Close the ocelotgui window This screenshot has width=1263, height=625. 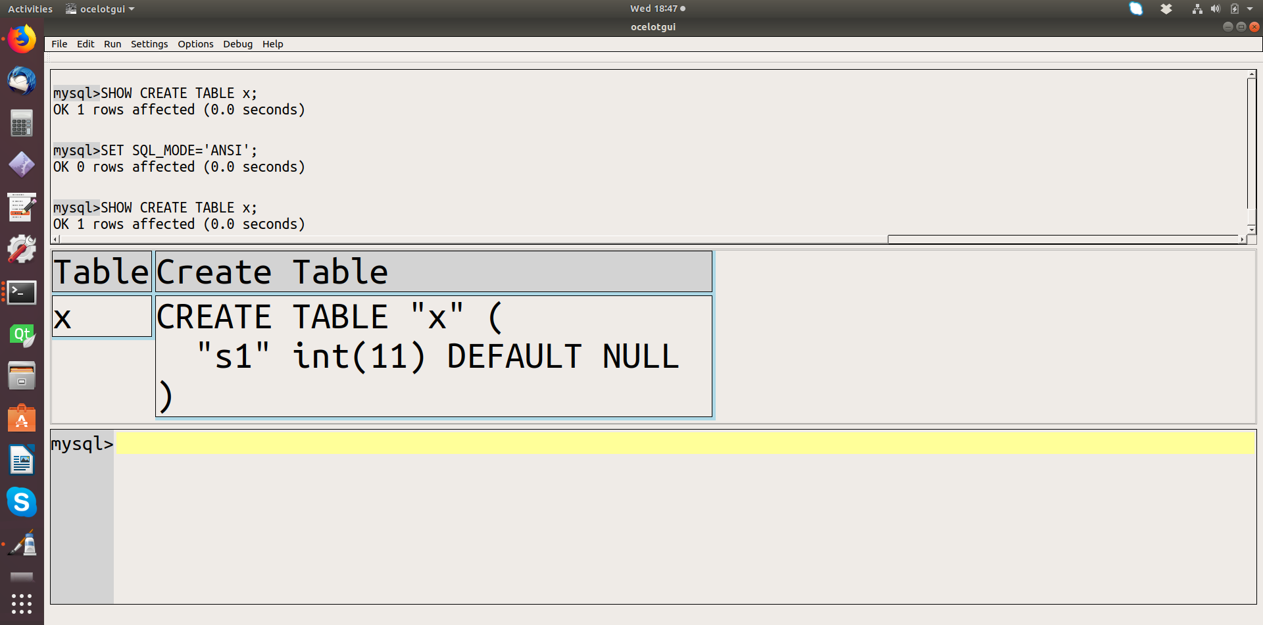[x=1254, y=26]
